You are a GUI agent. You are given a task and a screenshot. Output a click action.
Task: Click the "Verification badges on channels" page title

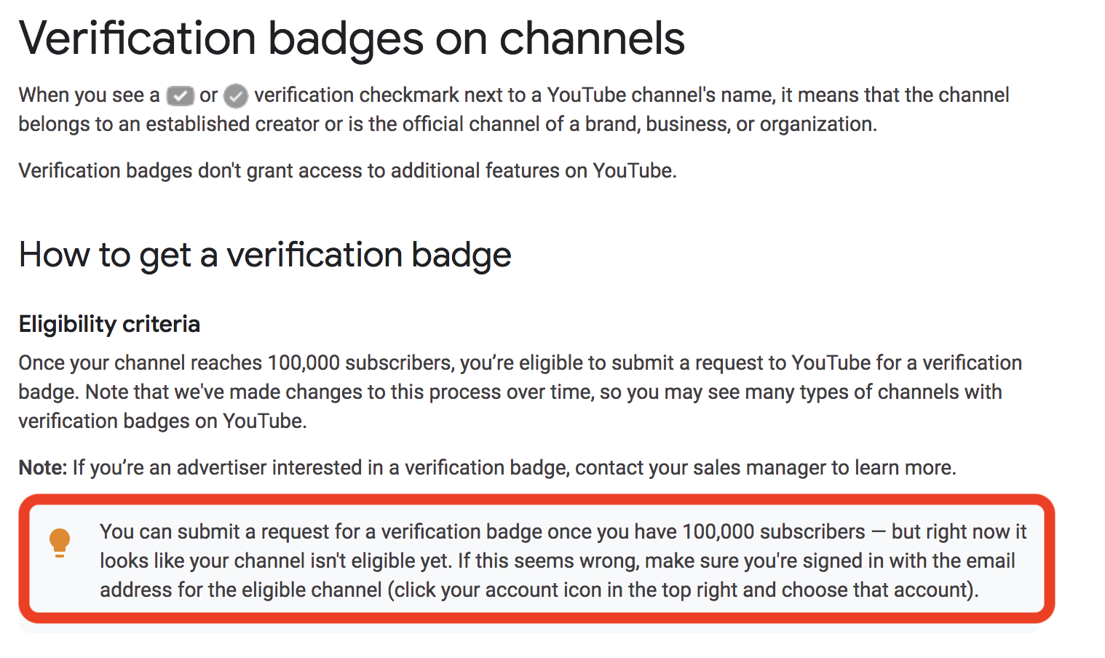coord(352,39)
